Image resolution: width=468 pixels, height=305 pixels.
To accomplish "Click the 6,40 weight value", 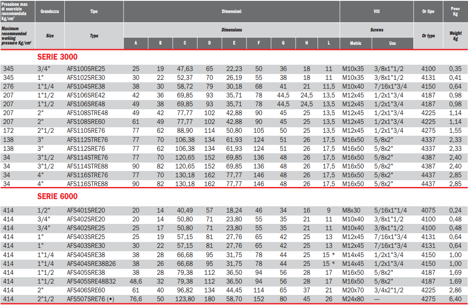I will click(455, 299).
